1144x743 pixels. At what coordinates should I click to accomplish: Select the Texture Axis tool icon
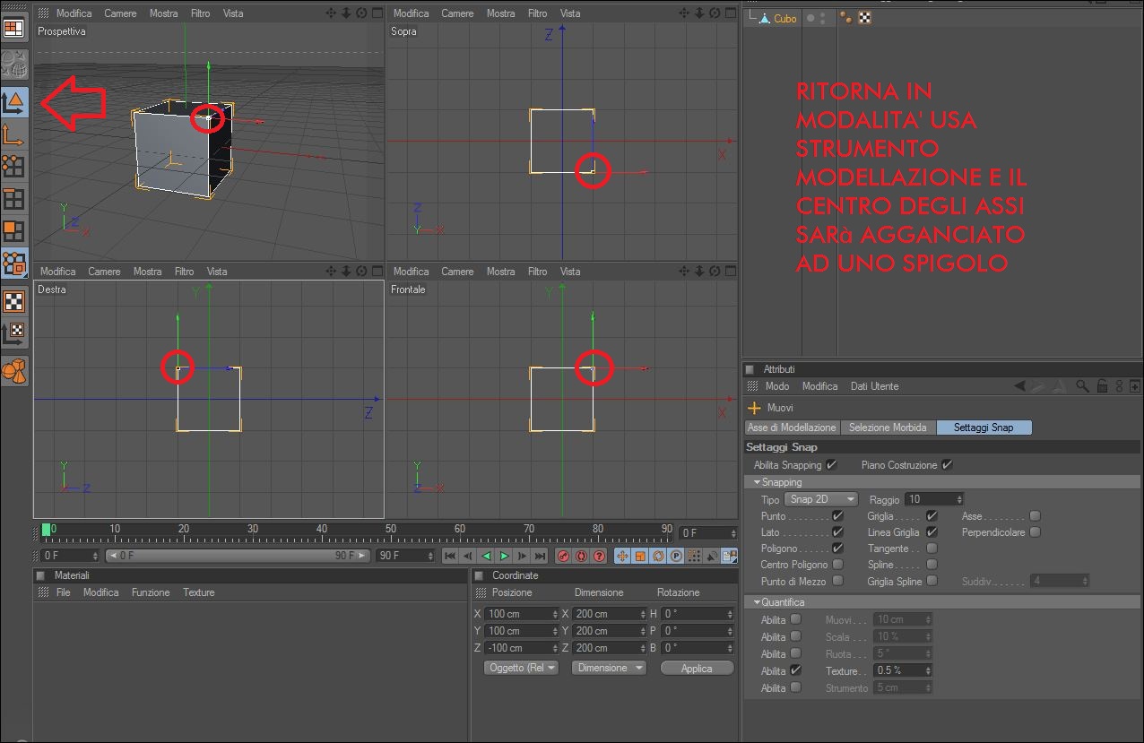(x=13, y=333)
